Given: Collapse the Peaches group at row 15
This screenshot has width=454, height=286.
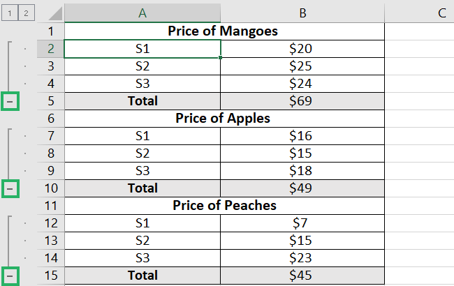Looking at the screenshot, I should 10,276.
